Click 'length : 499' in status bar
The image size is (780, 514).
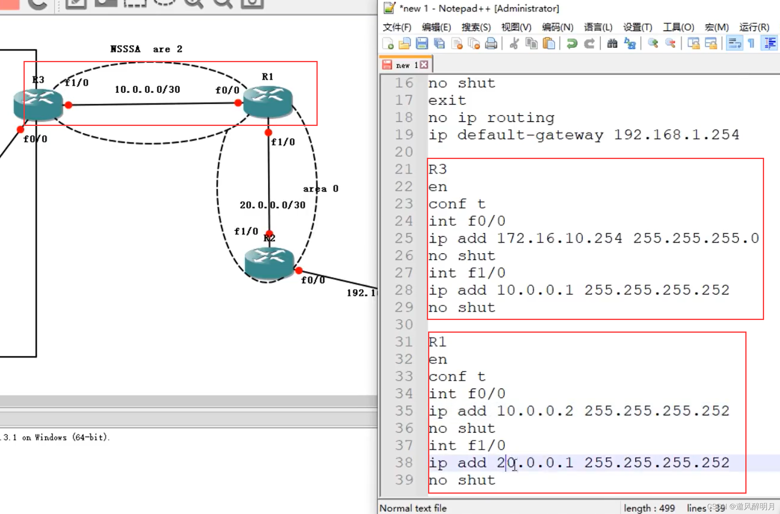[649, 508]
